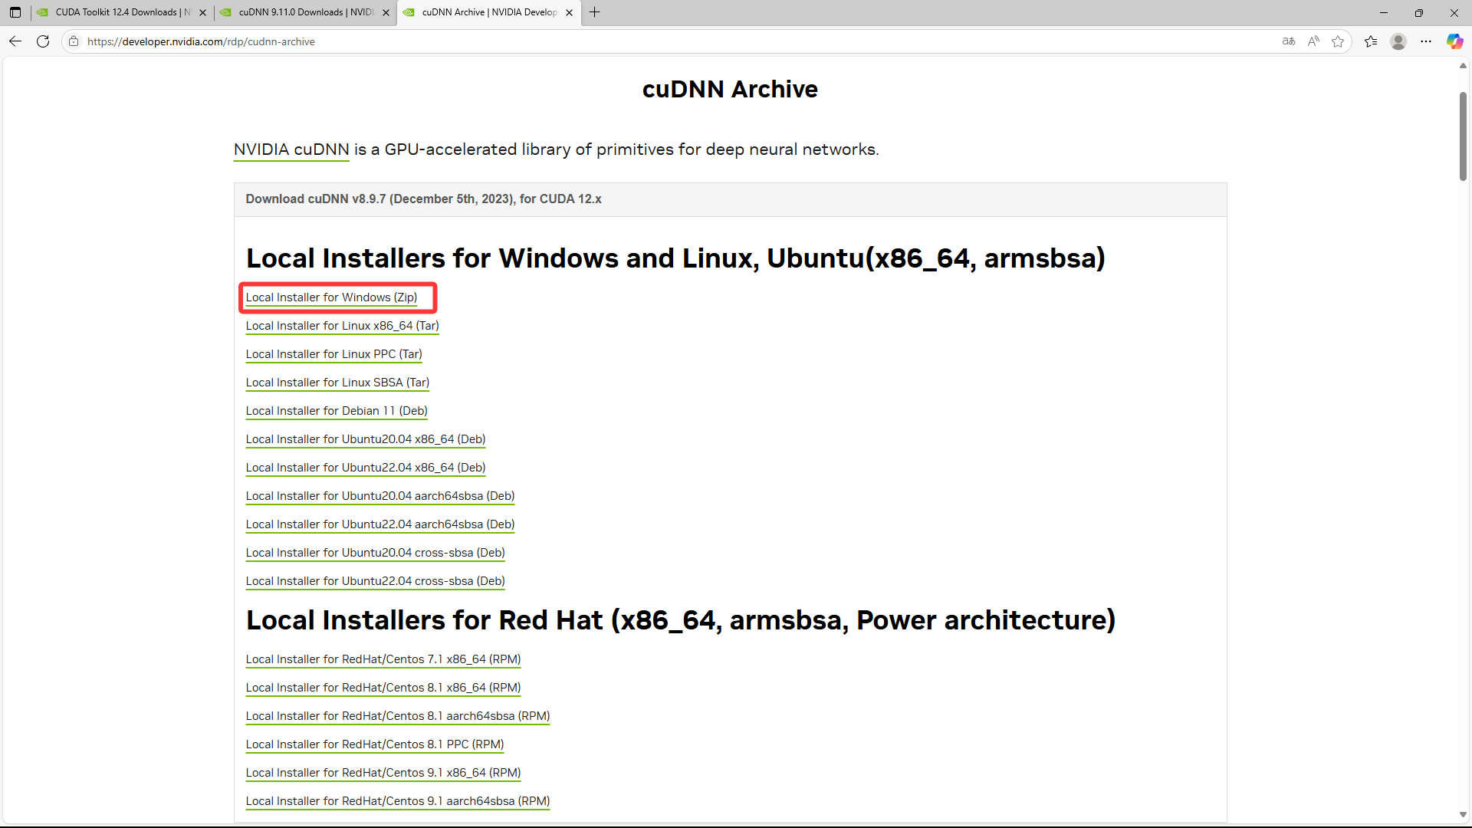The height and width of the screenshot is (828, 1472).
Task: Download RedHat/Centos 7.1 x86_64 (RPM) installer
Action: point(383,659)
